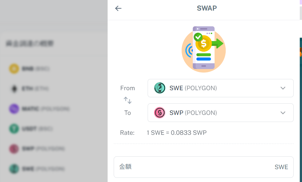
Task: Click the rate text 1 SWE = 0.0833 SWP
Action: tap(176, 133)
